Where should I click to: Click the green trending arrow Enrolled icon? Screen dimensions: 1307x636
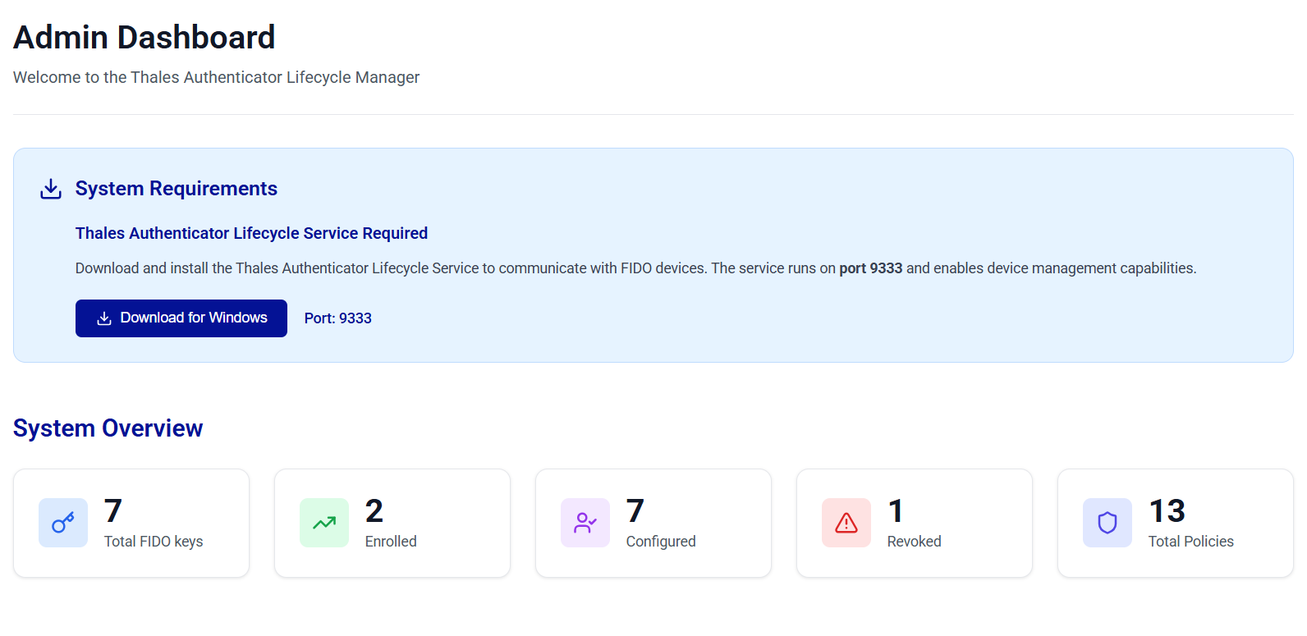click(324, 523)
